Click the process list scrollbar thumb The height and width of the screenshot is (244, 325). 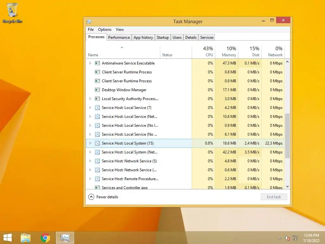click(287, 136)
